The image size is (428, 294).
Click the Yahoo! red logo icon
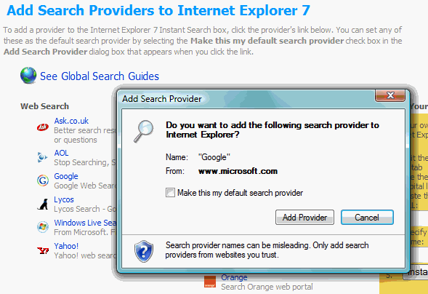coord(43,250)
